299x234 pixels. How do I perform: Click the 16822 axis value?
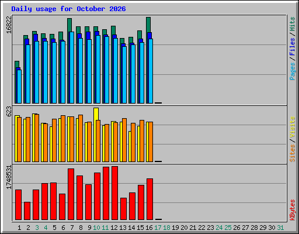coord(9,25)
